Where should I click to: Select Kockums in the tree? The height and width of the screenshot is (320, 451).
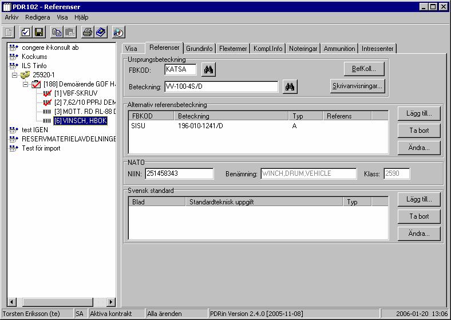(x=34, y=57)
